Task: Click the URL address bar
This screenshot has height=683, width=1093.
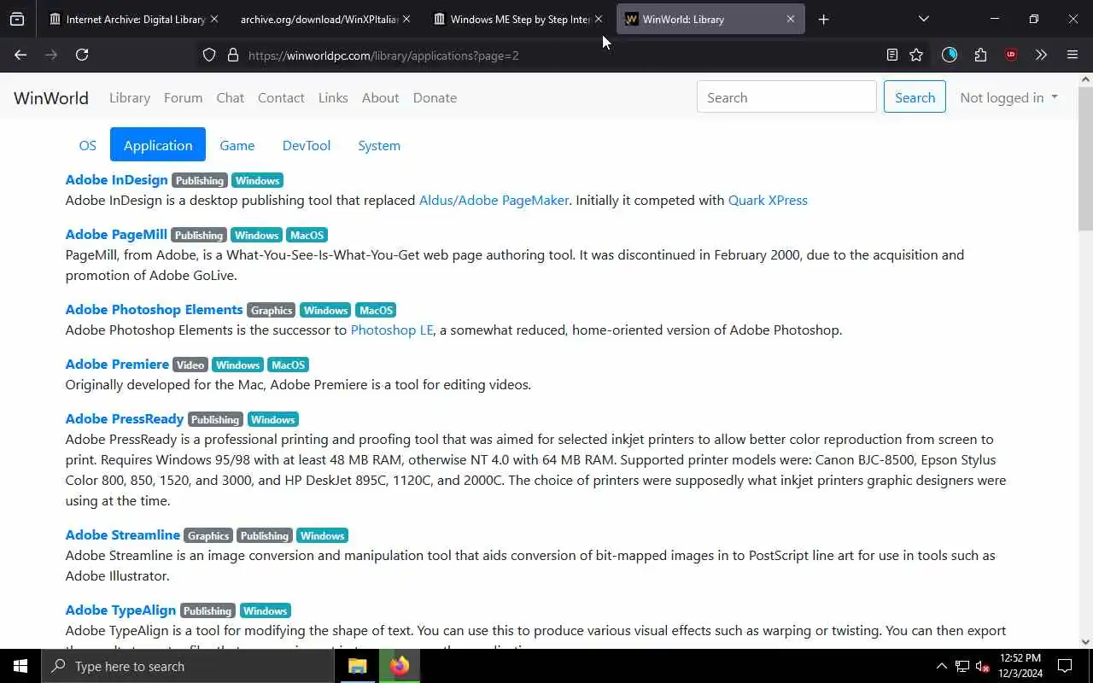Action: click(x=546, y=55)
